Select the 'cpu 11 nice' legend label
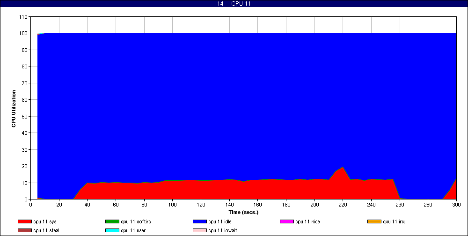This screenshot has width=468, height=236. pos(308,221)
